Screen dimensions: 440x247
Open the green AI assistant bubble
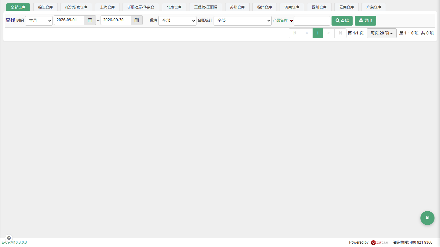(x=427, y=218)
